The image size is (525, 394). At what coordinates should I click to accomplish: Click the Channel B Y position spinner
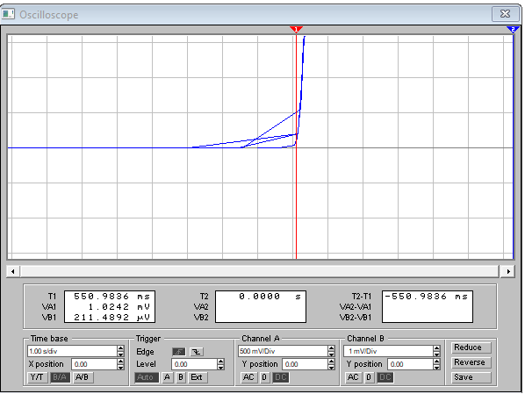(436, 364)
